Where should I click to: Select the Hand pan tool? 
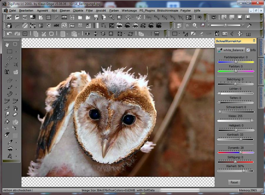coord(7,44)
